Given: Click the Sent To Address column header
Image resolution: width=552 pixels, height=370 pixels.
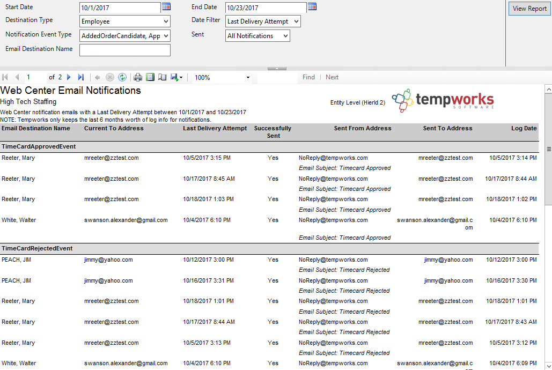Looking at the screenshot, I should tap(447, 128).
